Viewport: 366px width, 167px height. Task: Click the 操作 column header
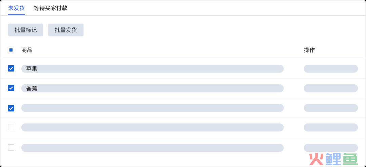tap(309, 50)
